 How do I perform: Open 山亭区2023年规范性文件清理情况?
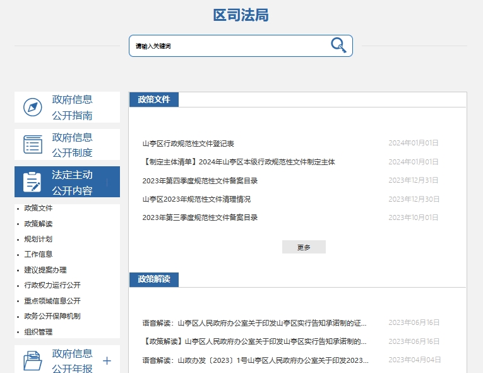tap(196, 199)
